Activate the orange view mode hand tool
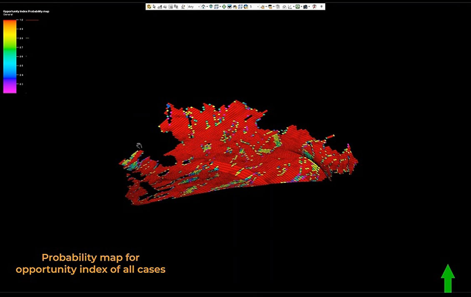Image resolution: width=471 pixels, height=297 pixels. [149, 7]
